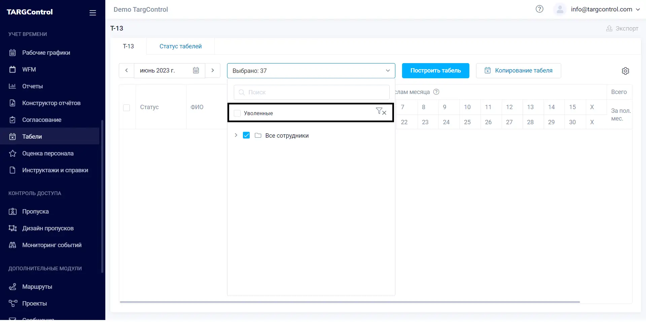Click the Инструктажи и справки document icon
The image size is (646, 322).
click(x=12, y=170)
